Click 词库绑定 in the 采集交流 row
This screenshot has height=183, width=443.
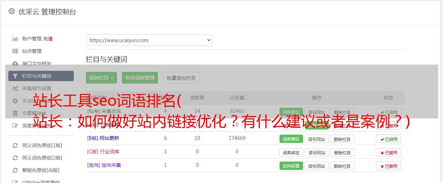(x=291, y=112)
